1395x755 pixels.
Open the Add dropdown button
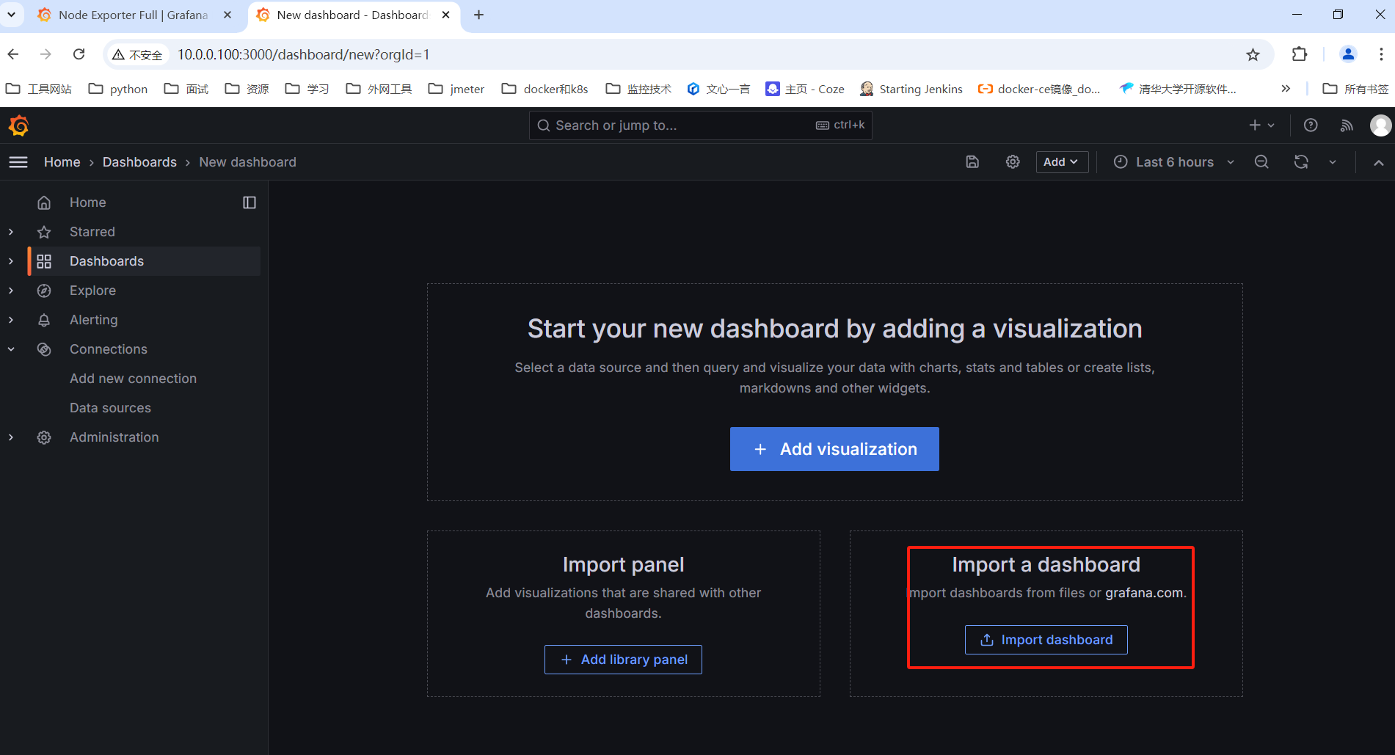click(1061, 162)
